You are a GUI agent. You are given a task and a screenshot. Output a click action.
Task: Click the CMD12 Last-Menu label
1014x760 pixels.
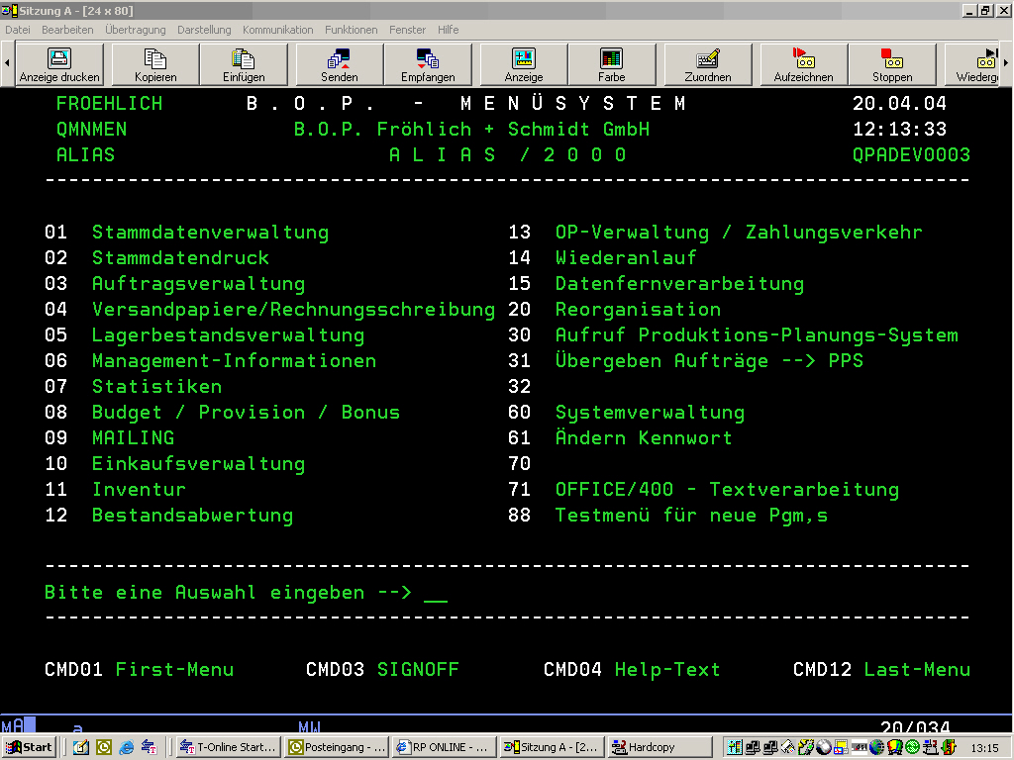click(881, 670)
